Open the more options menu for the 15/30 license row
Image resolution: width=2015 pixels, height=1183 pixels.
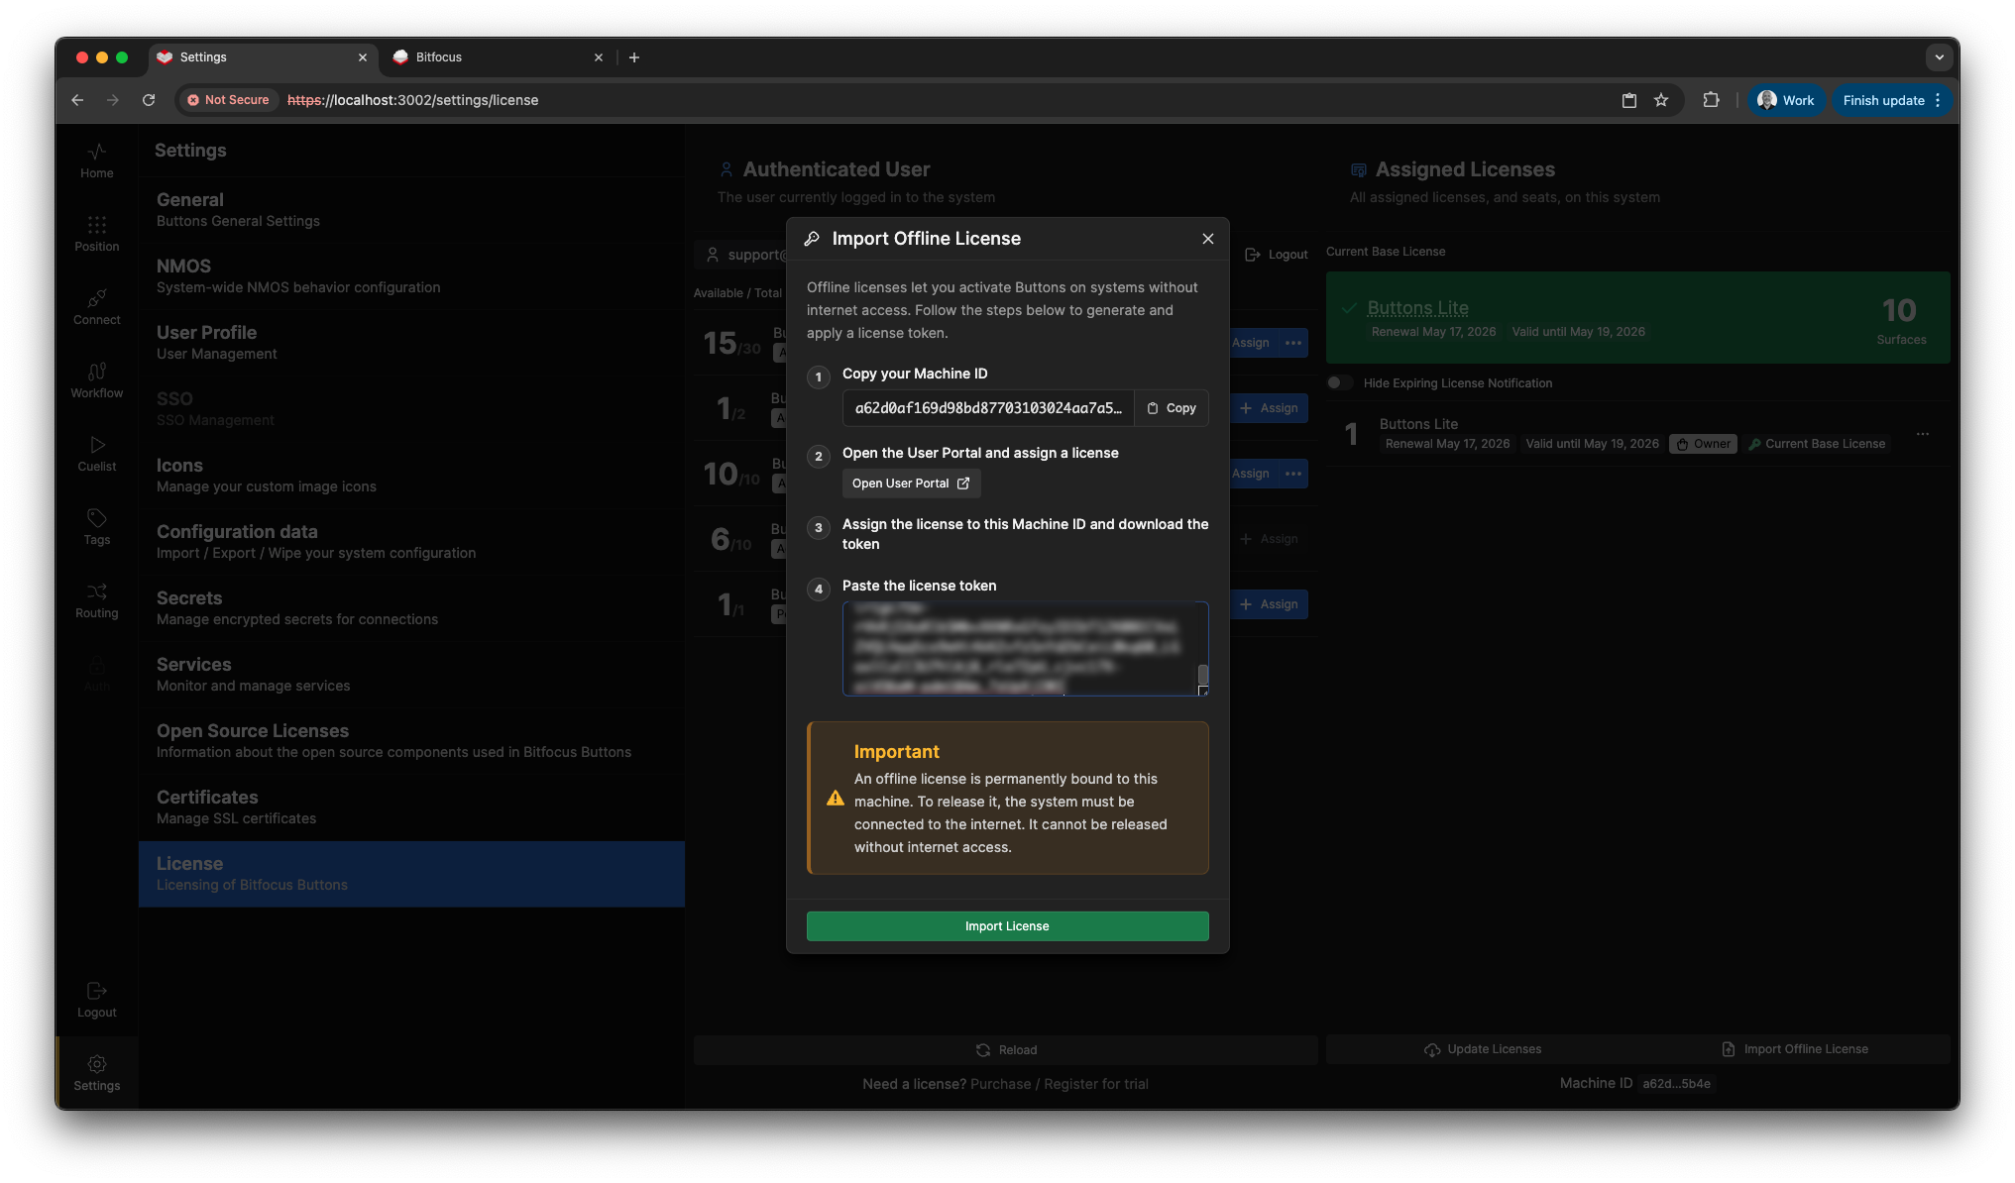click(1293, 343)
